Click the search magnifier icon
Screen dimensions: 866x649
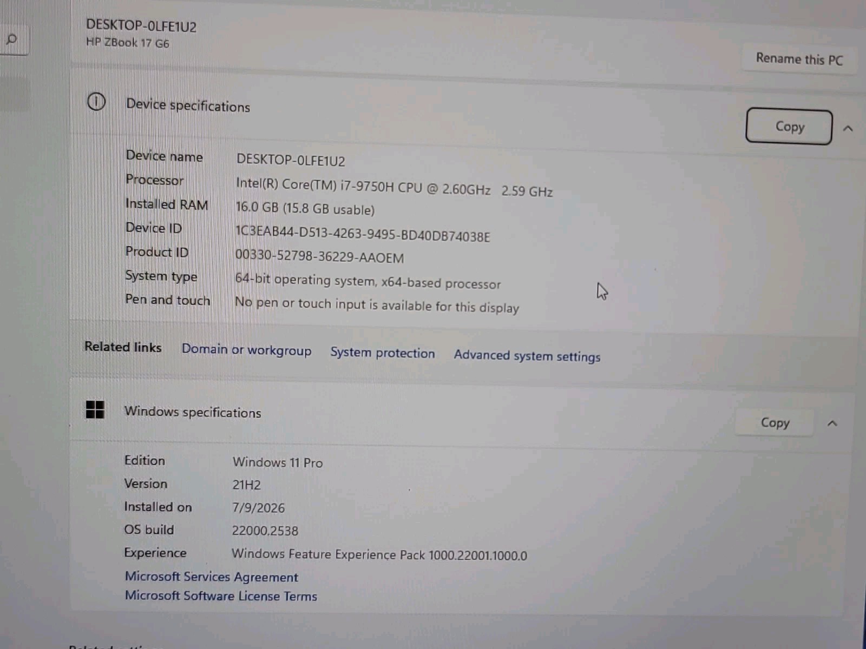pyautogui.click(x=11, y=39)
